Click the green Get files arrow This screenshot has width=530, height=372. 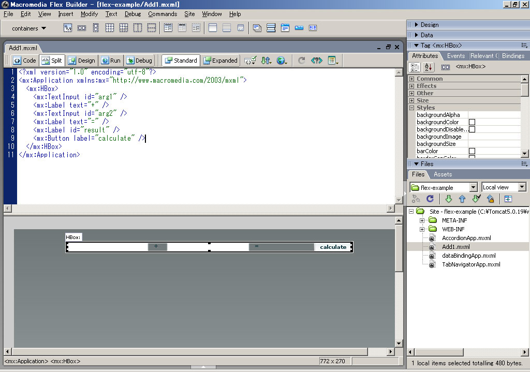[449, 199]
